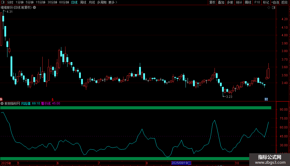
Task: Click the 复权 button
Action: [212, 2]
